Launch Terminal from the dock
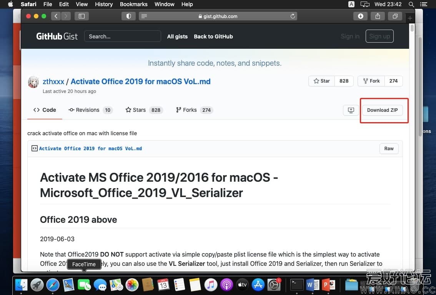 tap(296, 285)
